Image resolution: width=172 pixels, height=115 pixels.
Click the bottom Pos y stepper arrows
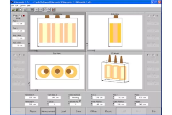coord(114,97)
